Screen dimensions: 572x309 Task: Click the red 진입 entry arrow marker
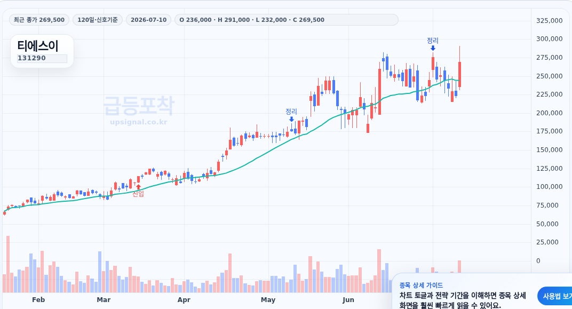[138, 187]
